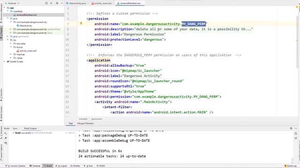Screen dimensions: 300x168
Task: Click the <application tag on line 14
Action: click(98, 60)
